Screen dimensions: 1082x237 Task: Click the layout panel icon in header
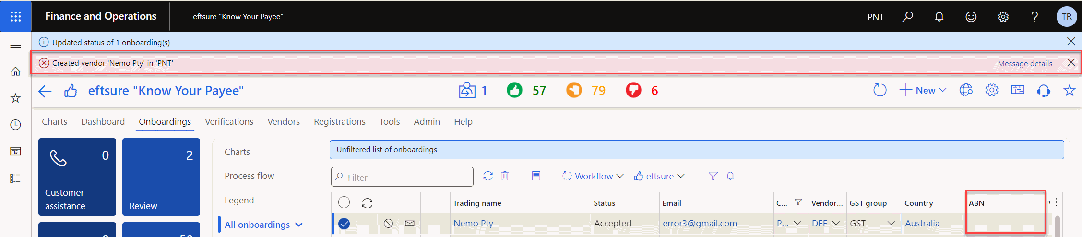click(x=1018, y=90)
